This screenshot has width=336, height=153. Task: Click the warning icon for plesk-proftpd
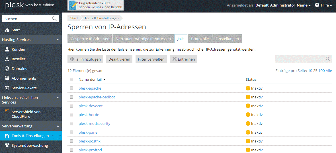(x=248, y=150)
